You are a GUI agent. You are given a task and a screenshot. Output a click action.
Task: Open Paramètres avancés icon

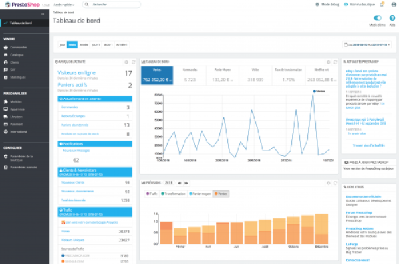[6, 167]
